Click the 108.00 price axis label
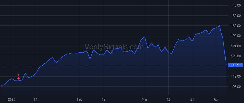244x103 pixels. coord(236,87)
